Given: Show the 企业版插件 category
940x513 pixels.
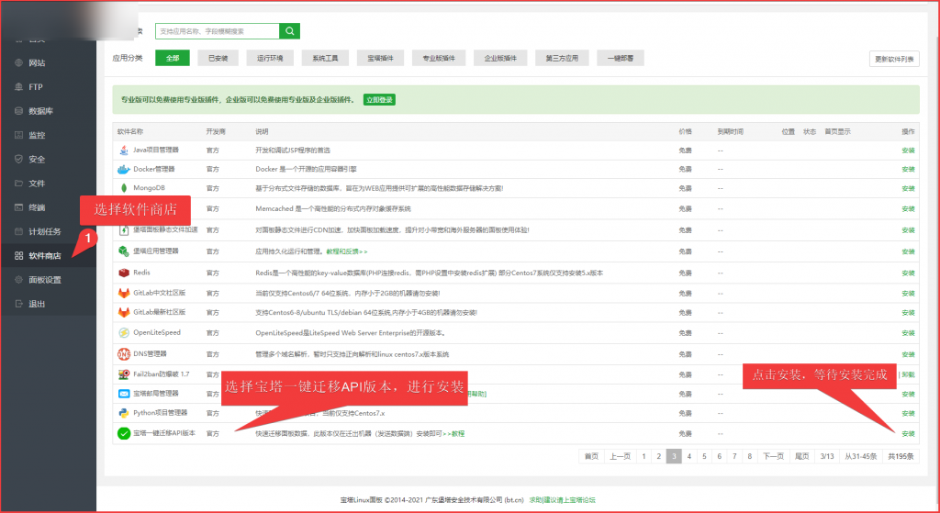Looking at the screenshot, I should click(x=500, y=58).
